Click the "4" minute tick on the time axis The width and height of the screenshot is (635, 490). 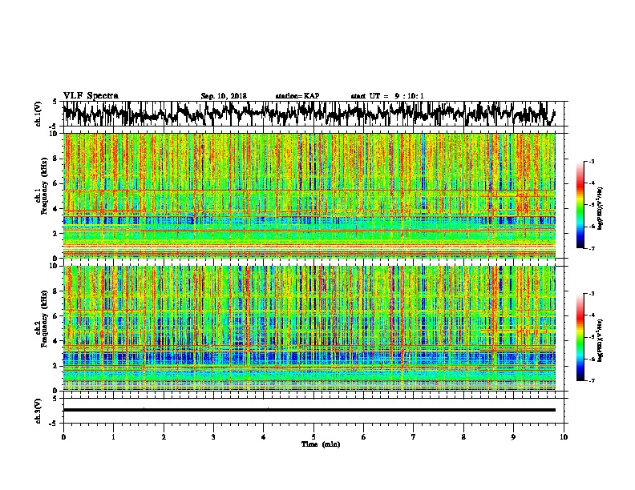coord(264,437)
